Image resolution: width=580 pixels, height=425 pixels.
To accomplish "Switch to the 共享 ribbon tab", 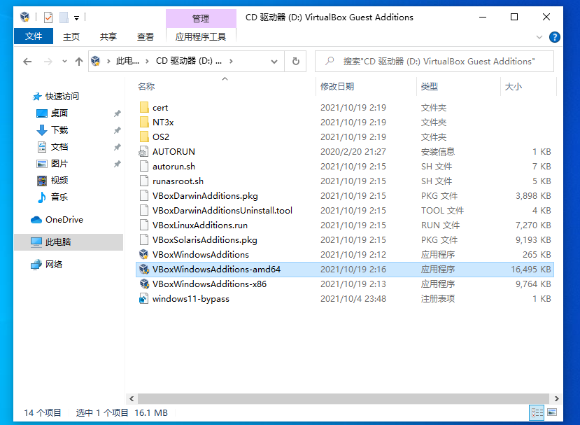I will point(108,36).
